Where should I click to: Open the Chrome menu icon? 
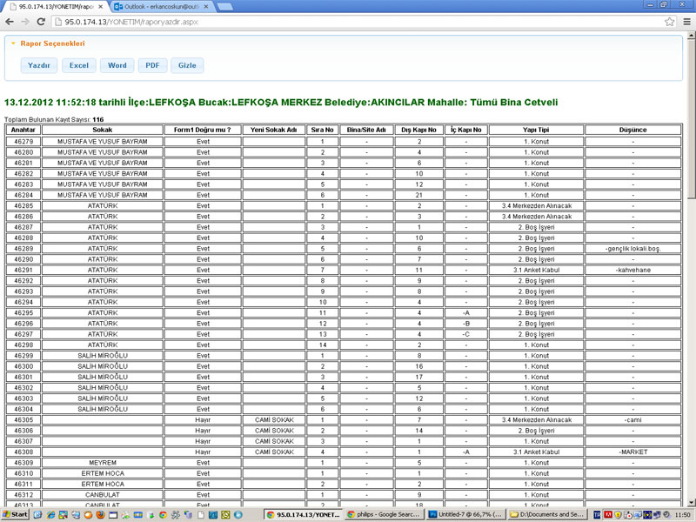point(686,22)
